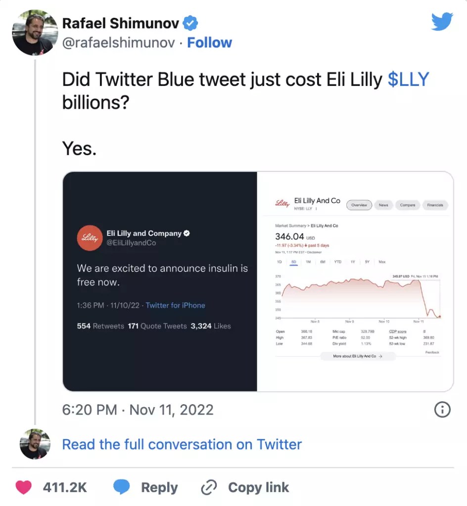Like the tweet with the heart icon

[24, 487]
